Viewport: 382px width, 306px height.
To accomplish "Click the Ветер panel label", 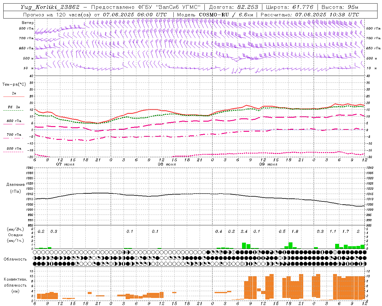I will [27, 23].
